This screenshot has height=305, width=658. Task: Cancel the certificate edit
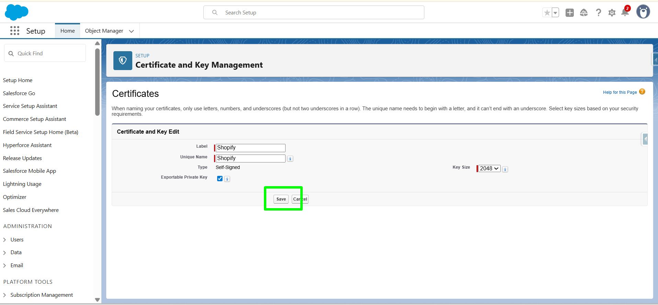coord(300,199)
